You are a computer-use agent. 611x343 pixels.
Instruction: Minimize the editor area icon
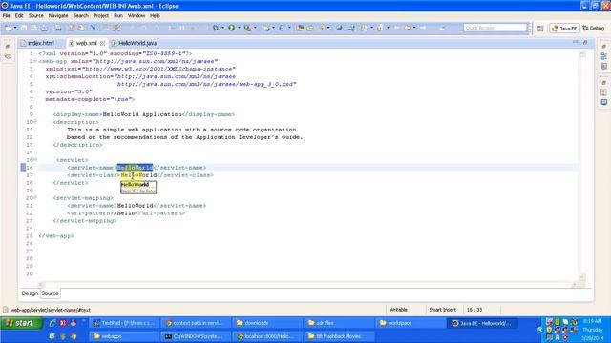575,42
